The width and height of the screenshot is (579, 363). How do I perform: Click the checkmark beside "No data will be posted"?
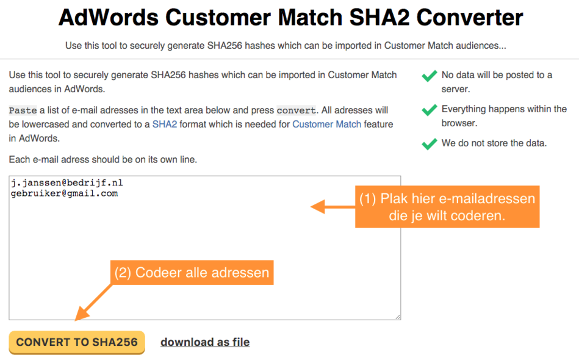(430, 76)
